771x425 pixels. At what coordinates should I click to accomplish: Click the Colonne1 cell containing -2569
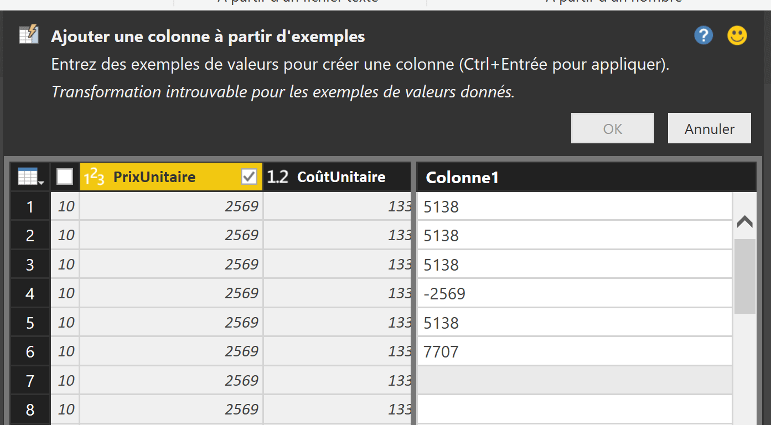click(574, 294)
